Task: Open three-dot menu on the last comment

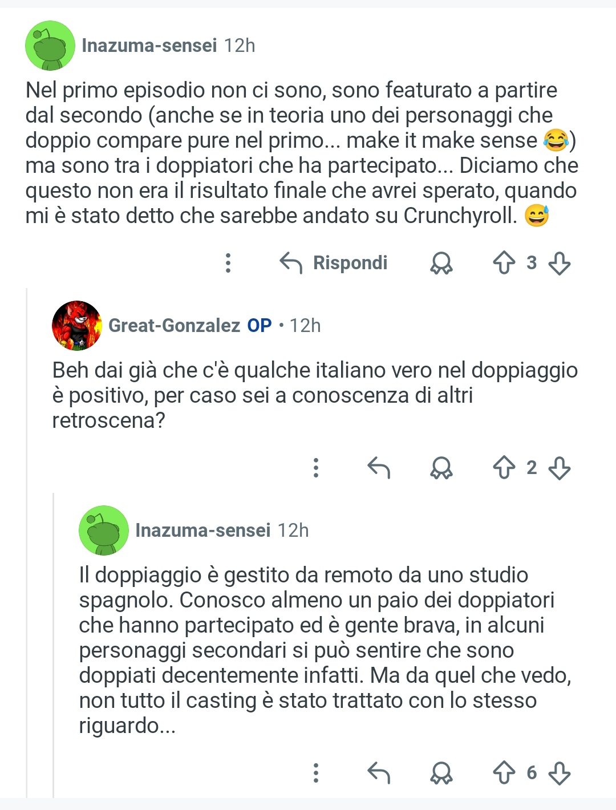Action: click(x=316, y=773)
